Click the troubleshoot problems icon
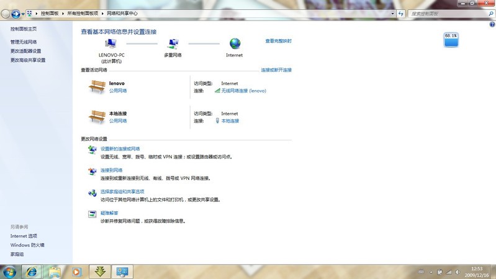Viewport: 496px width, 279px height. pos(92,214)
